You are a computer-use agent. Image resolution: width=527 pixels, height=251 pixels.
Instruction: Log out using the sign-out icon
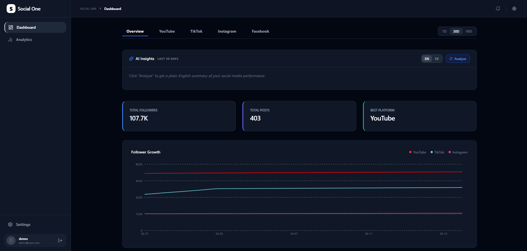click(x=60, y=240)
